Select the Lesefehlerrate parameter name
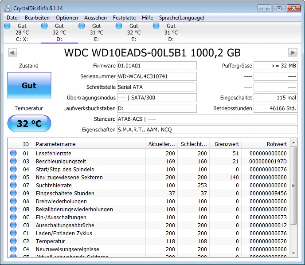The width and height of the screenshot is (305, 265). (54, 154)
